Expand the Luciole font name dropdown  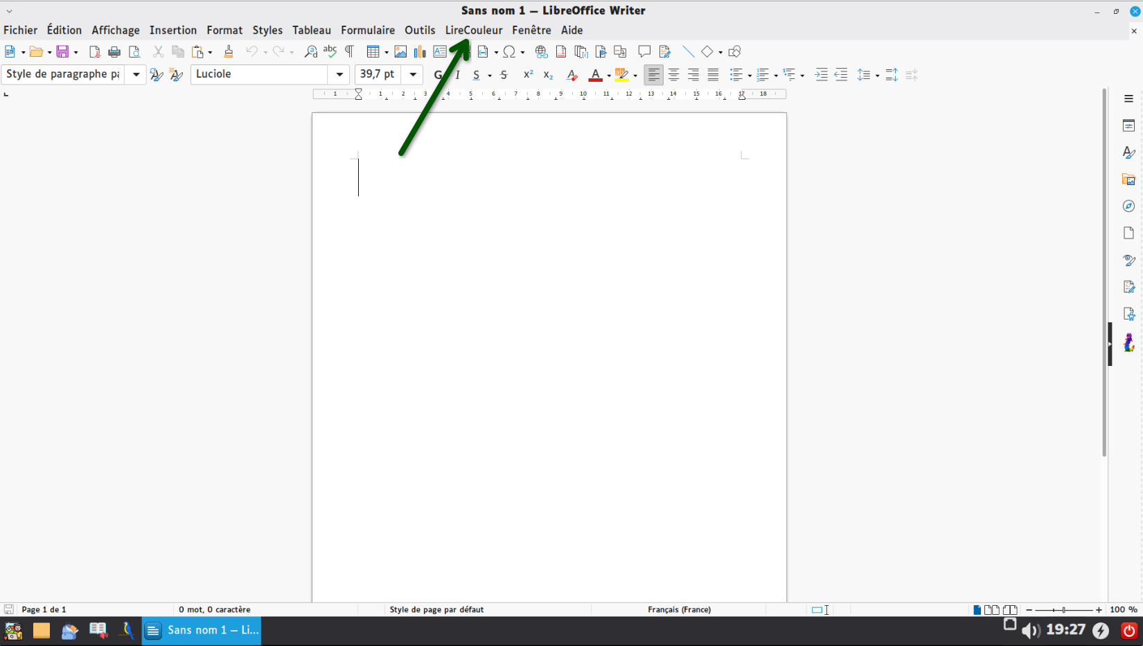pos(339,74)
